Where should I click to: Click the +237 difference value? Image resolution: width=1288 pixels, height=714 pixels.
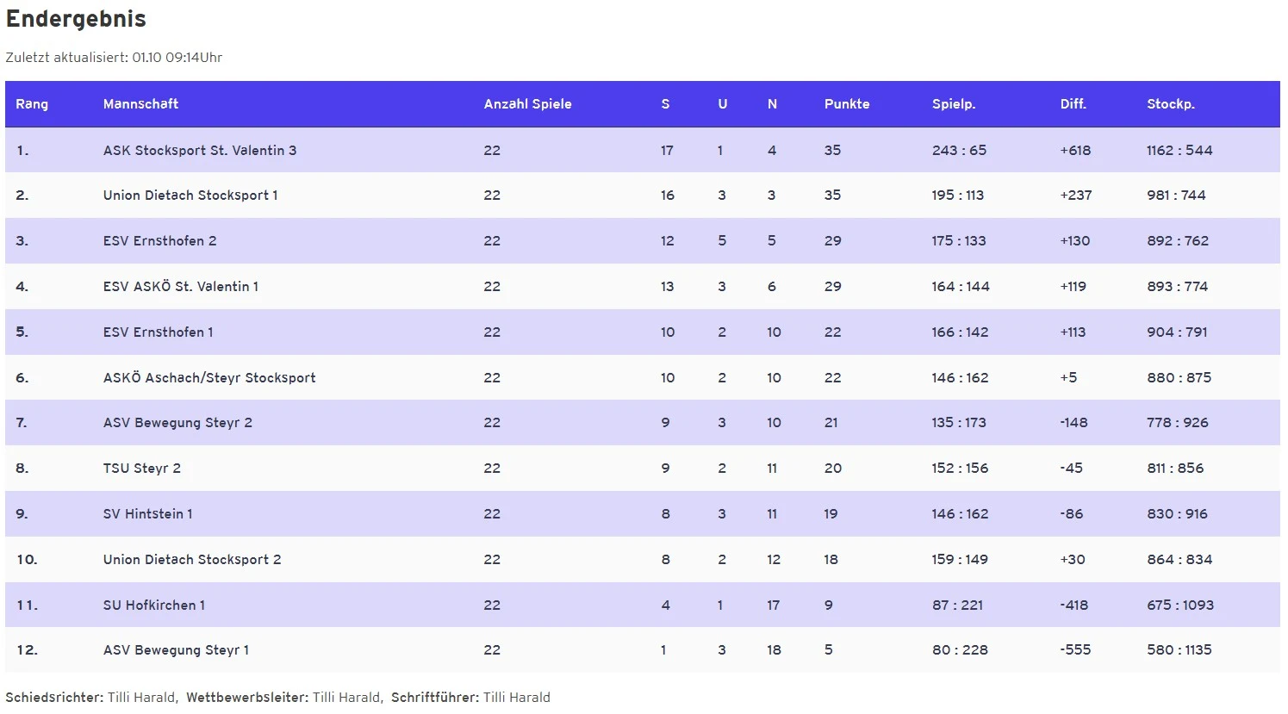coord(1076,196)
